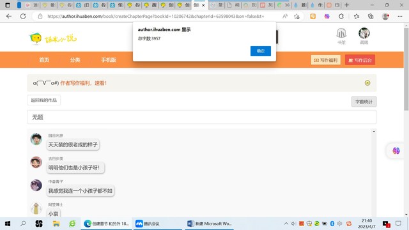Go back to the previous page
Screen dimensions: 409x230
pos(9,16)
